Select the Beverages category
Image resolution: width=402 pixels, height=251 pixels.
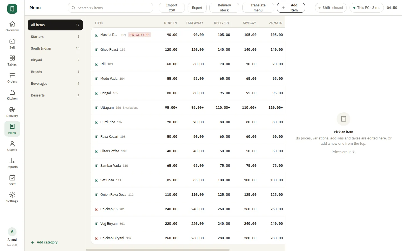click(55, 83)
